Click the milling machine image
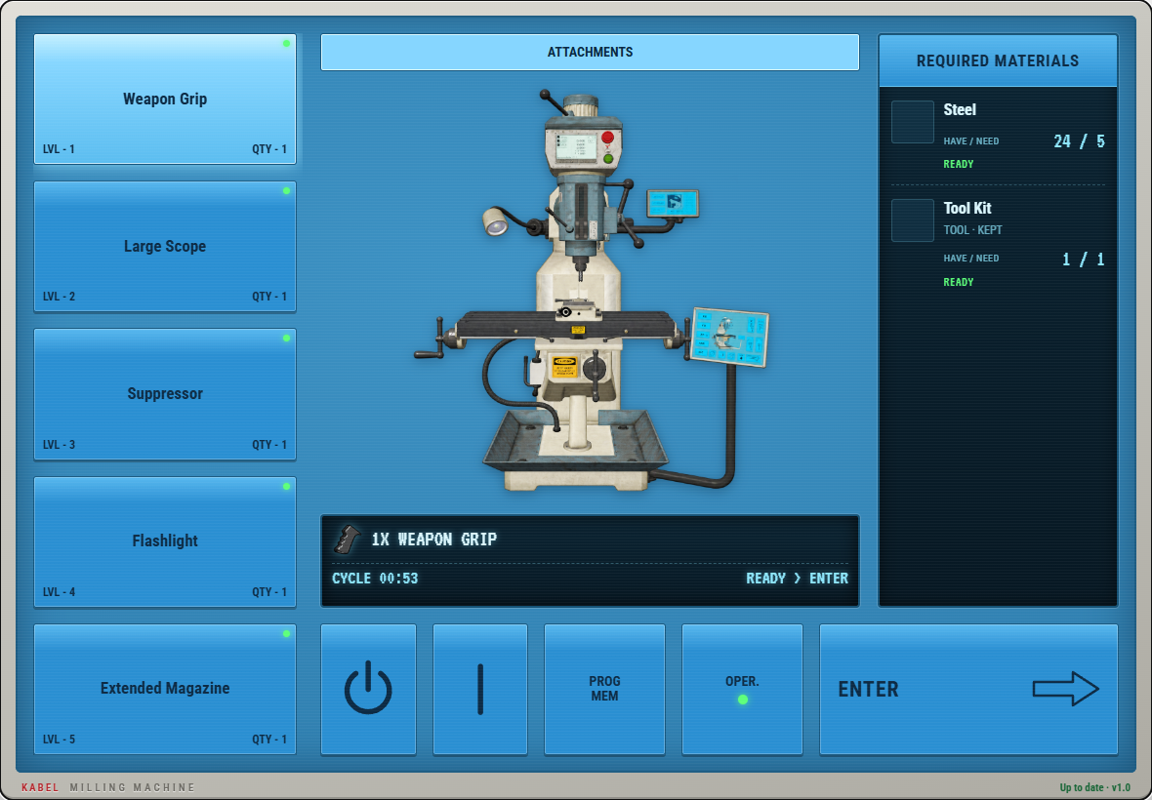 (x=592, y=290)
